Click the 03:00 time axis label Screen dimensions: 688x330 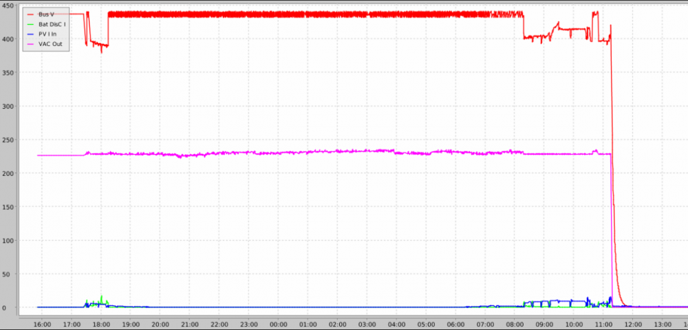[367, 324]
